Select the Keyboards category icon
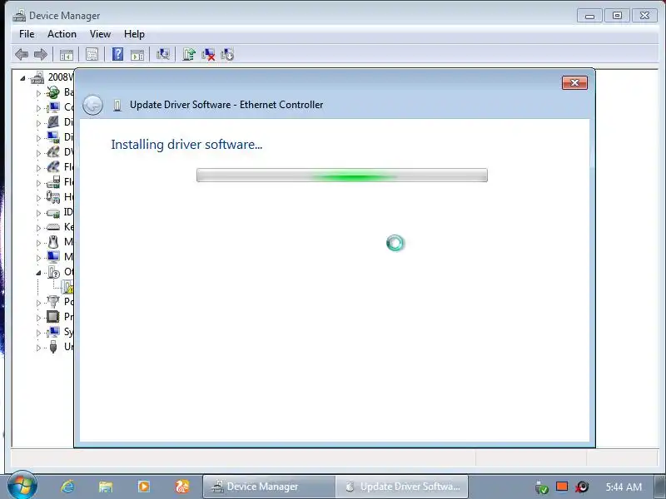 pos(53,227)
